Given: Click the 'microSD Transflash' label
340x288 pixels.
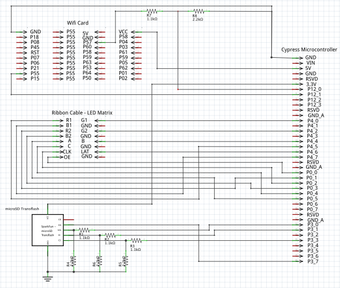Looking at the screenshot, I should tap(22, 209).
